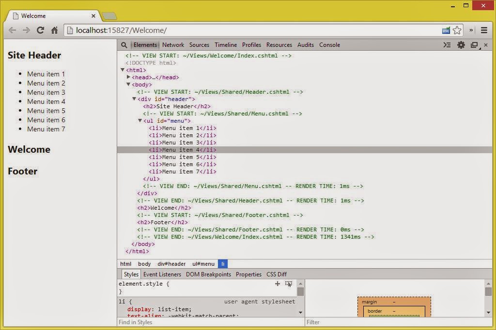Close the DevTools panel
Image resolution: width=496 pixels, height=330 pixels.
486,45
